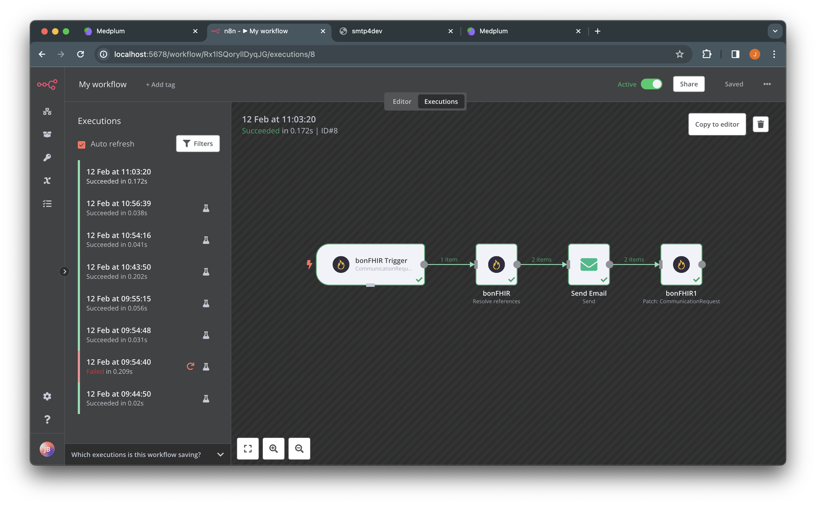Viewport: 816px width, 505px height.
Task: Select the Executions tab
Action: pyautogui.click(x=441, y=101)
